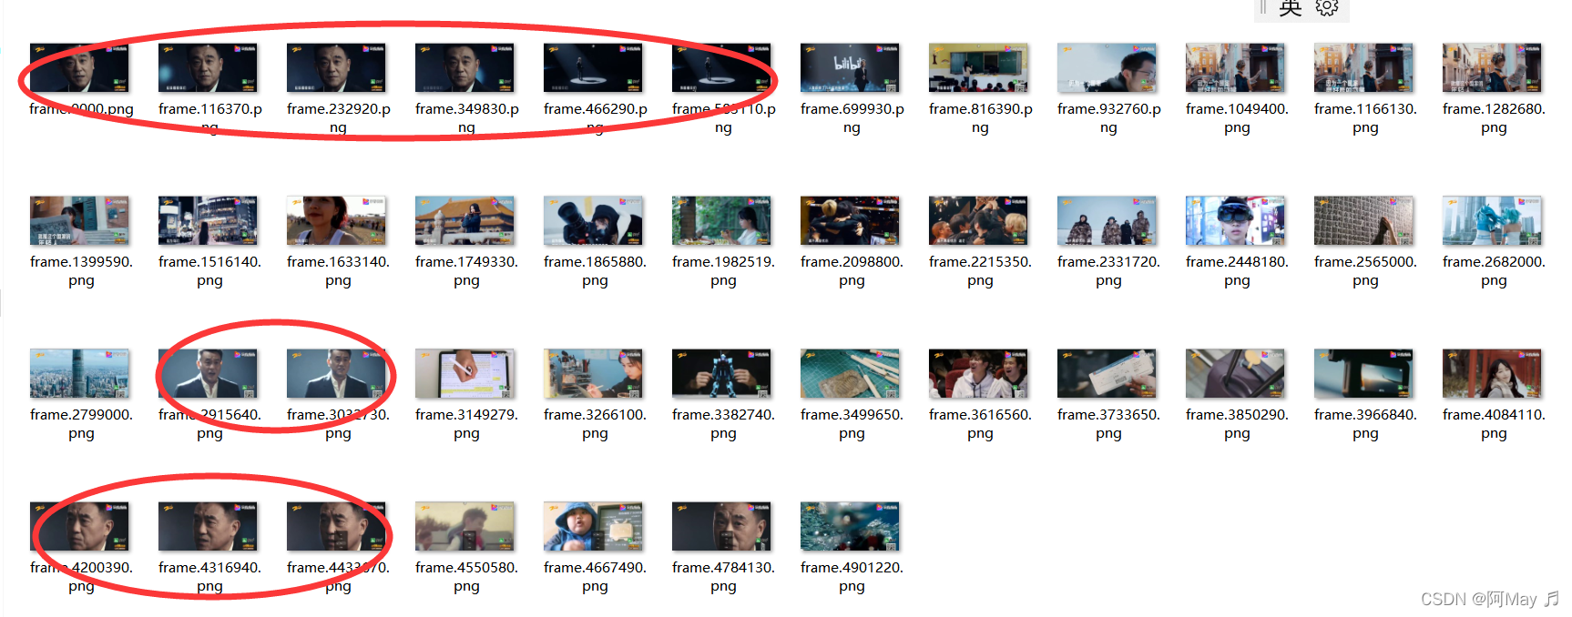Click file name frame.3733650.png
The image size is (1572, 617).
coord(1108,424)
